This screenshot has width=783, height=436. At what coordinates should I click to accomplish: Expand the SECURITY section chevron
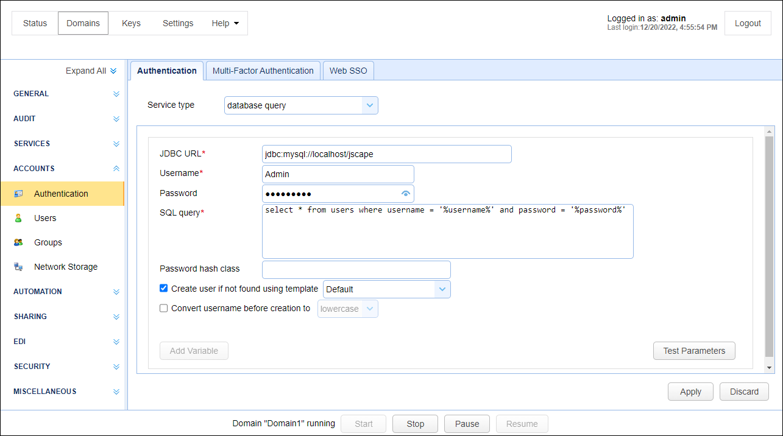coord(116,367)
